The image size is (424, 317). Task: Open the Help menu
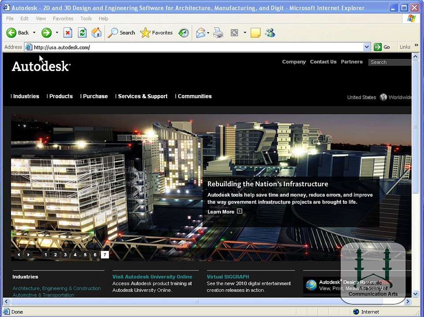tap(103, 18)
